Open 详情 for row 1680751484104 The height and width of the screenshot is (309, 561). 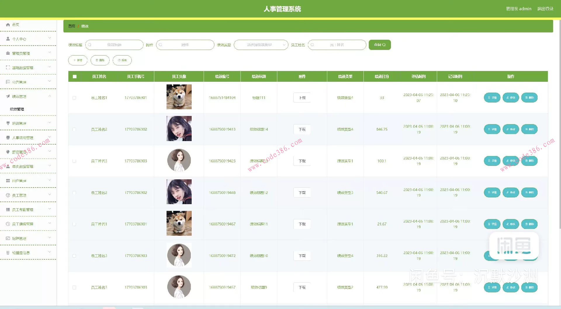pos(492,98)
